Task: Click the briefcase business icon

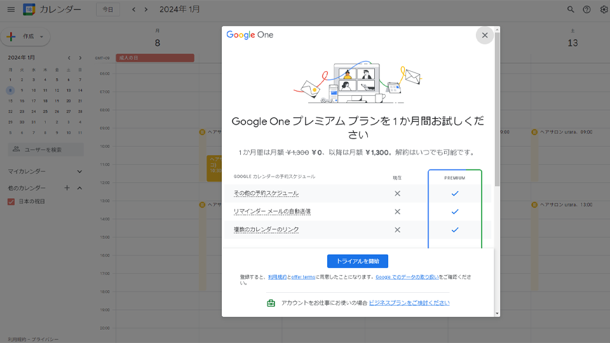Action: [271, 303]
